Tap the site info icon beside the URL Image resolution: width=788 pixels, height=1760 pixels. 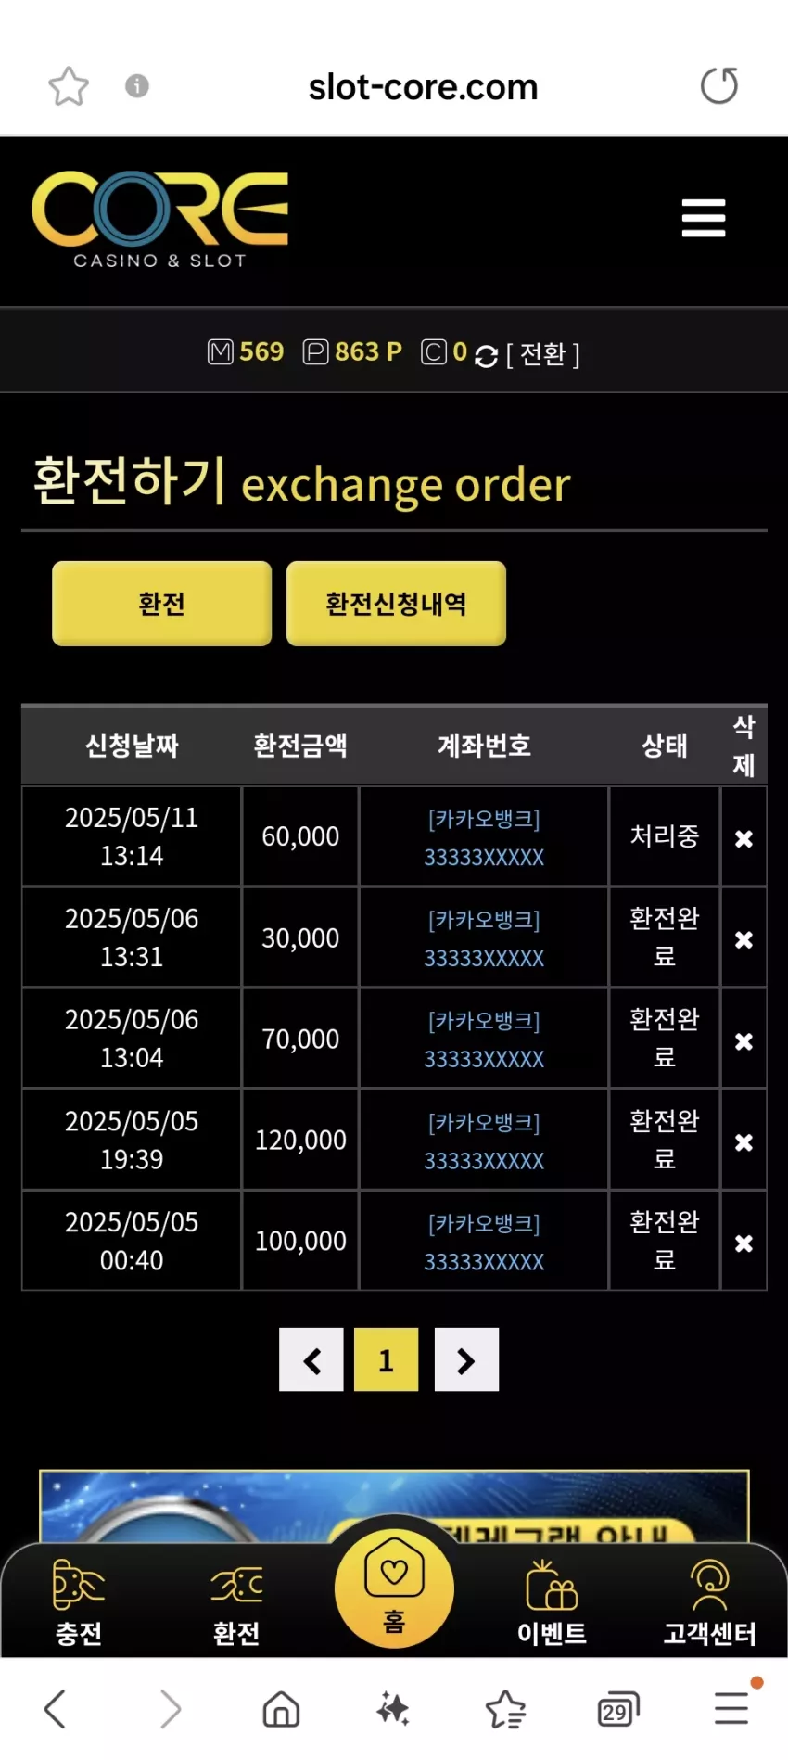click(137, 86)
